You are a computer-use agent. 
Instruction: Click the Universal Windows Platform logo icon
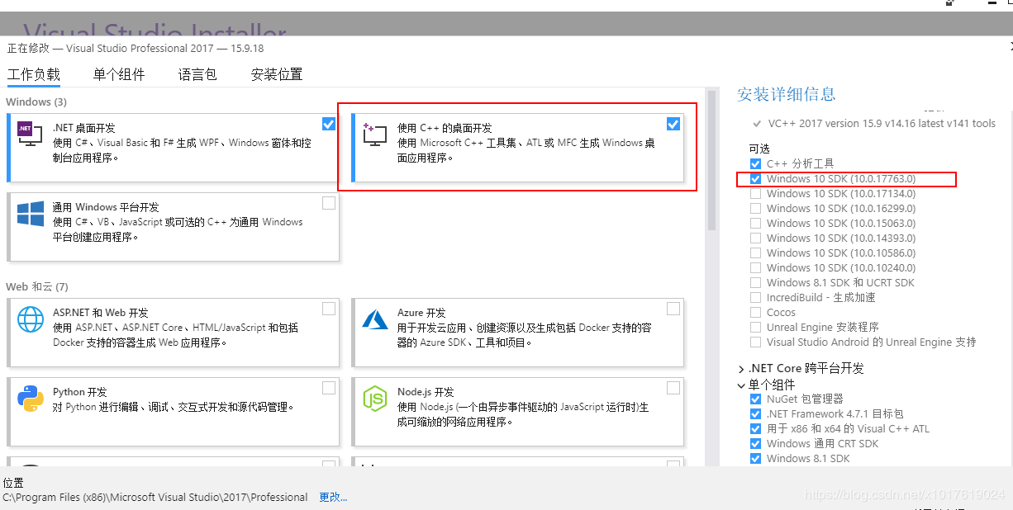click(x=31, y=212)
